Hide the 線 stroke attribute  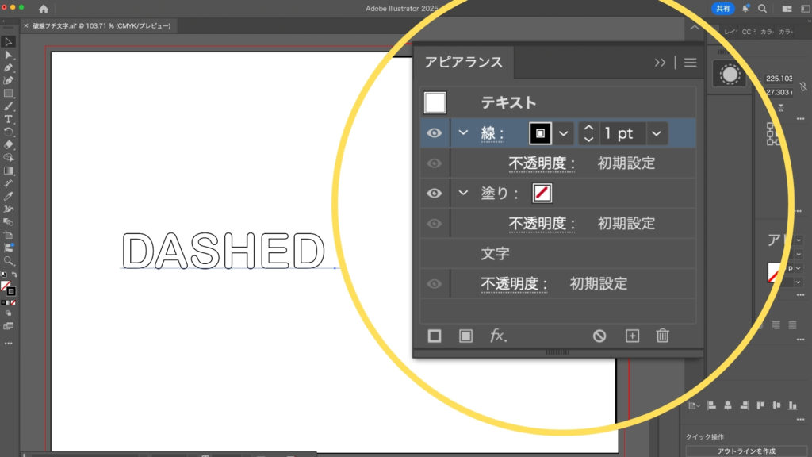[435, 133]
